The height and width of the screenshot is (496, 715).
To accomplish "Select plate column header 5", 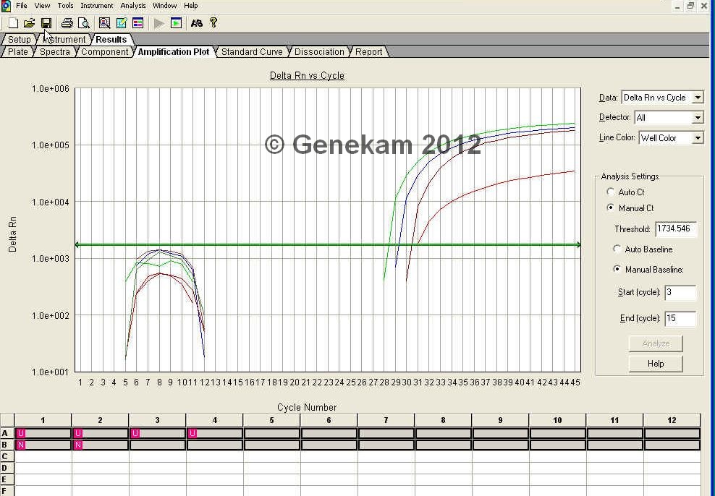I will (272, 420).
